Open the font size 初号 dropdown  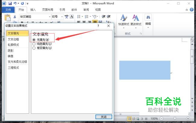click(x=62, y=17)
